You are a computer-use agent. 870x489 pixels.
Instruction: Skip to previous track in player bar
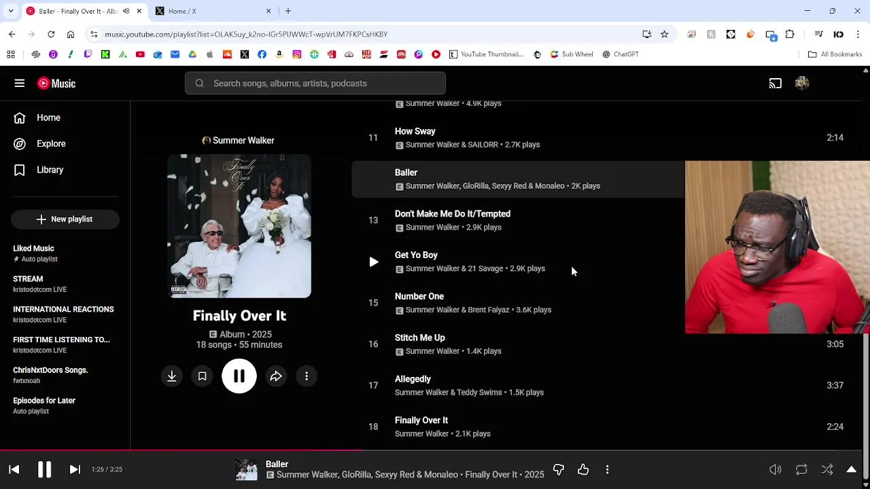coord(14,469)
